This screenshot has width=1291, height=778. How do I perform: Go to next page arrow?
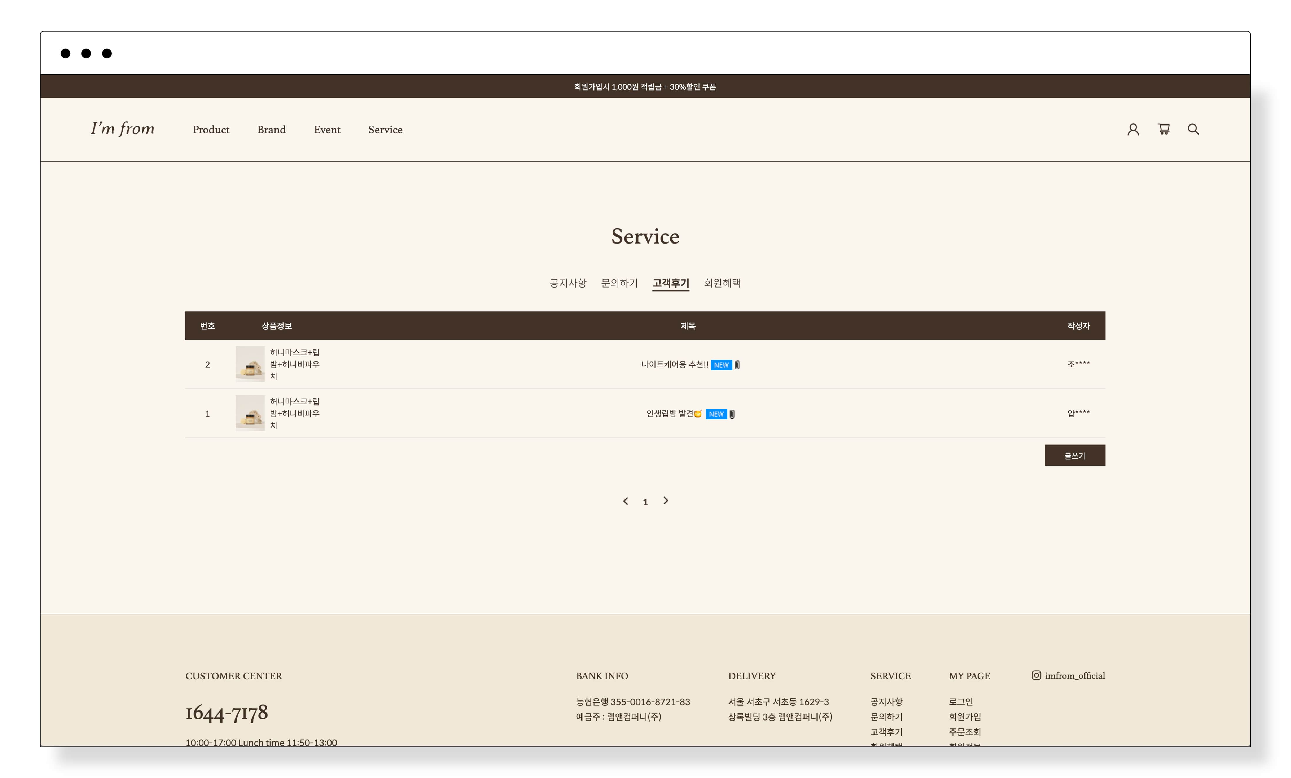click(x=665, y=501)
